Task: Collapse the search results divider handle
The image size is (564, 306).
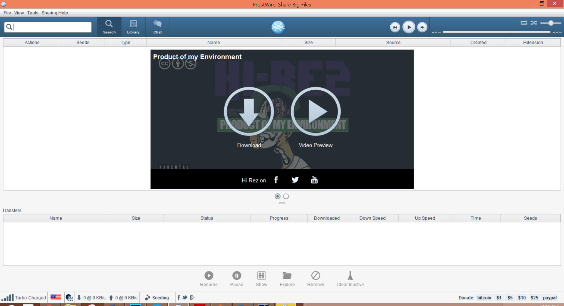Action: click(x=282, y=203)
